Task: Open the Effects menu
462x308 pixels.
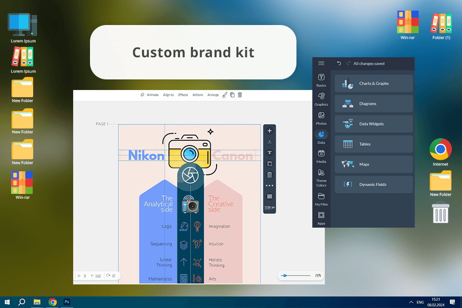Action: (183, 95)
